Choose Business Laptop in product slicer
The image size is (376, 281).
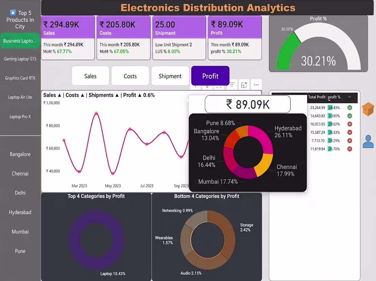pyautogui.click(x=20, y=41)
